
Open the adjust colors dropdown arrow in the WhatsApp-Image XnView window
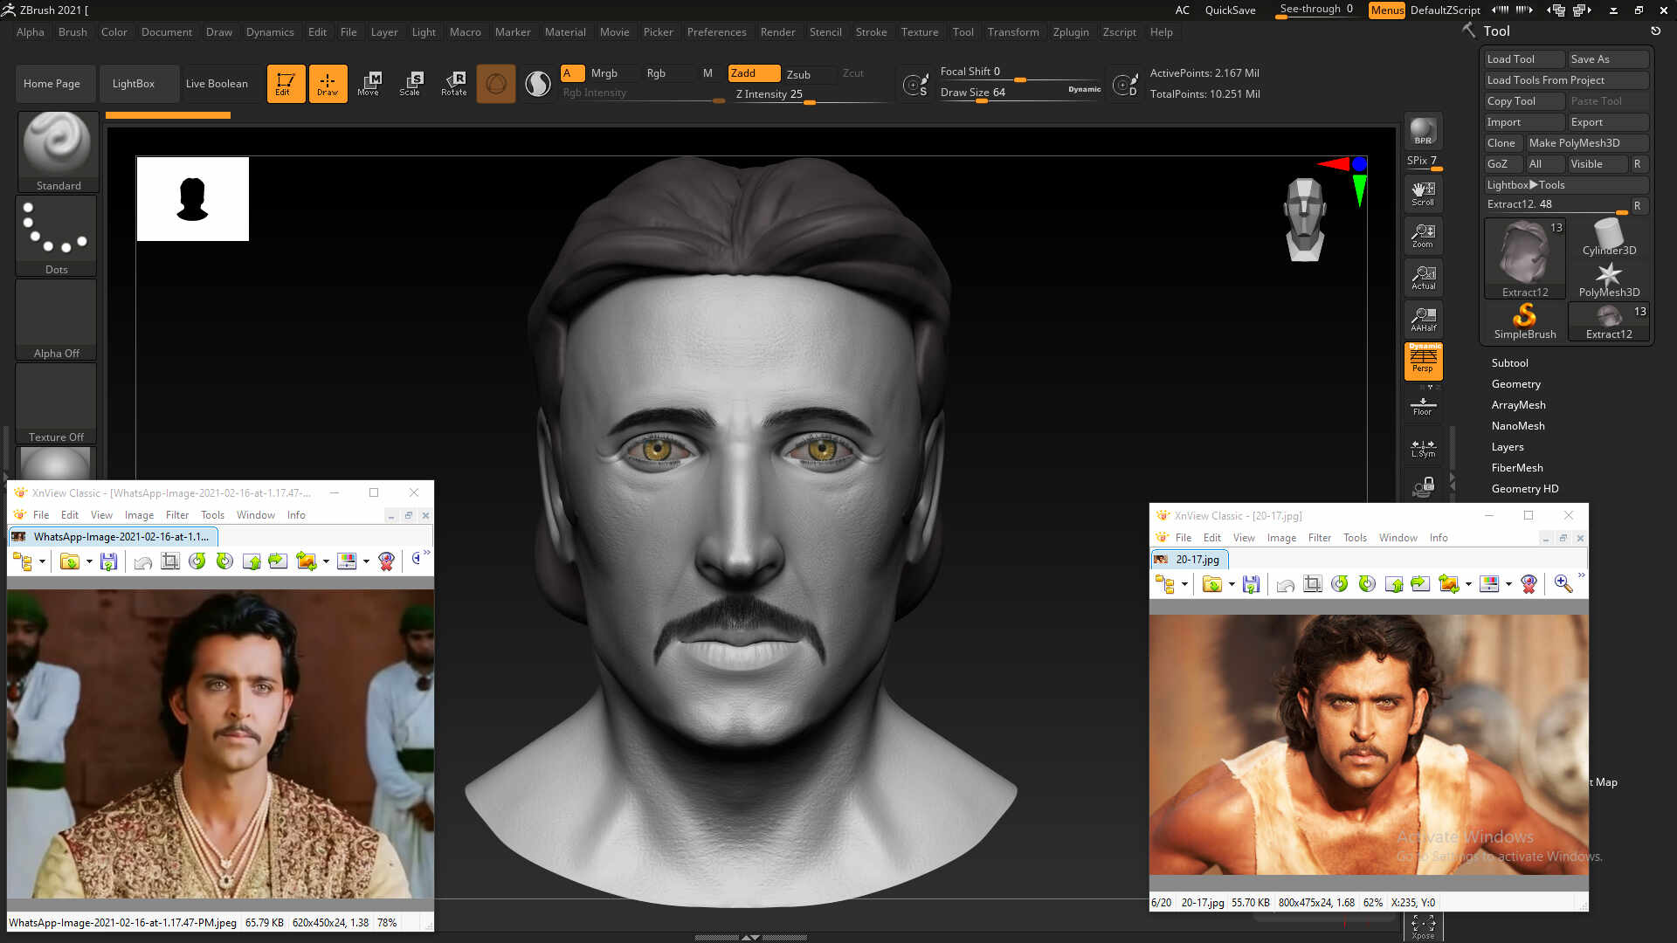366,561
